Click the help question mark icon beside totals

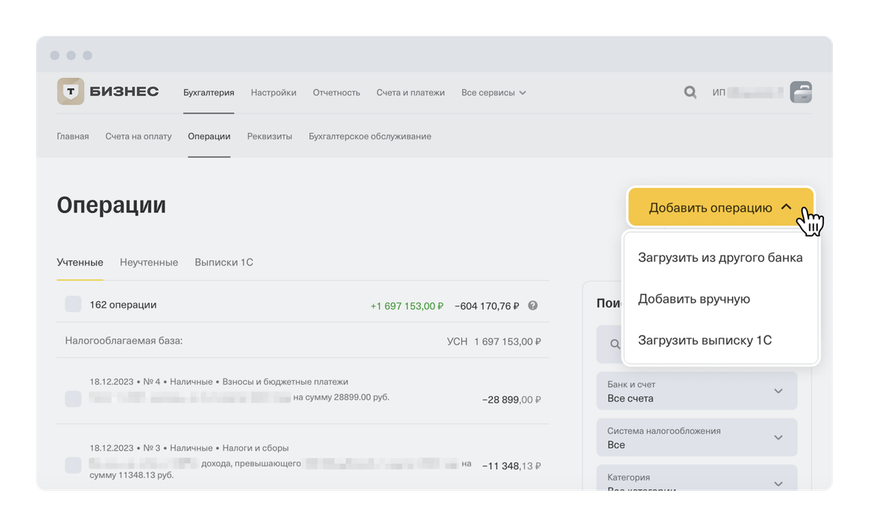coord(533,305)
